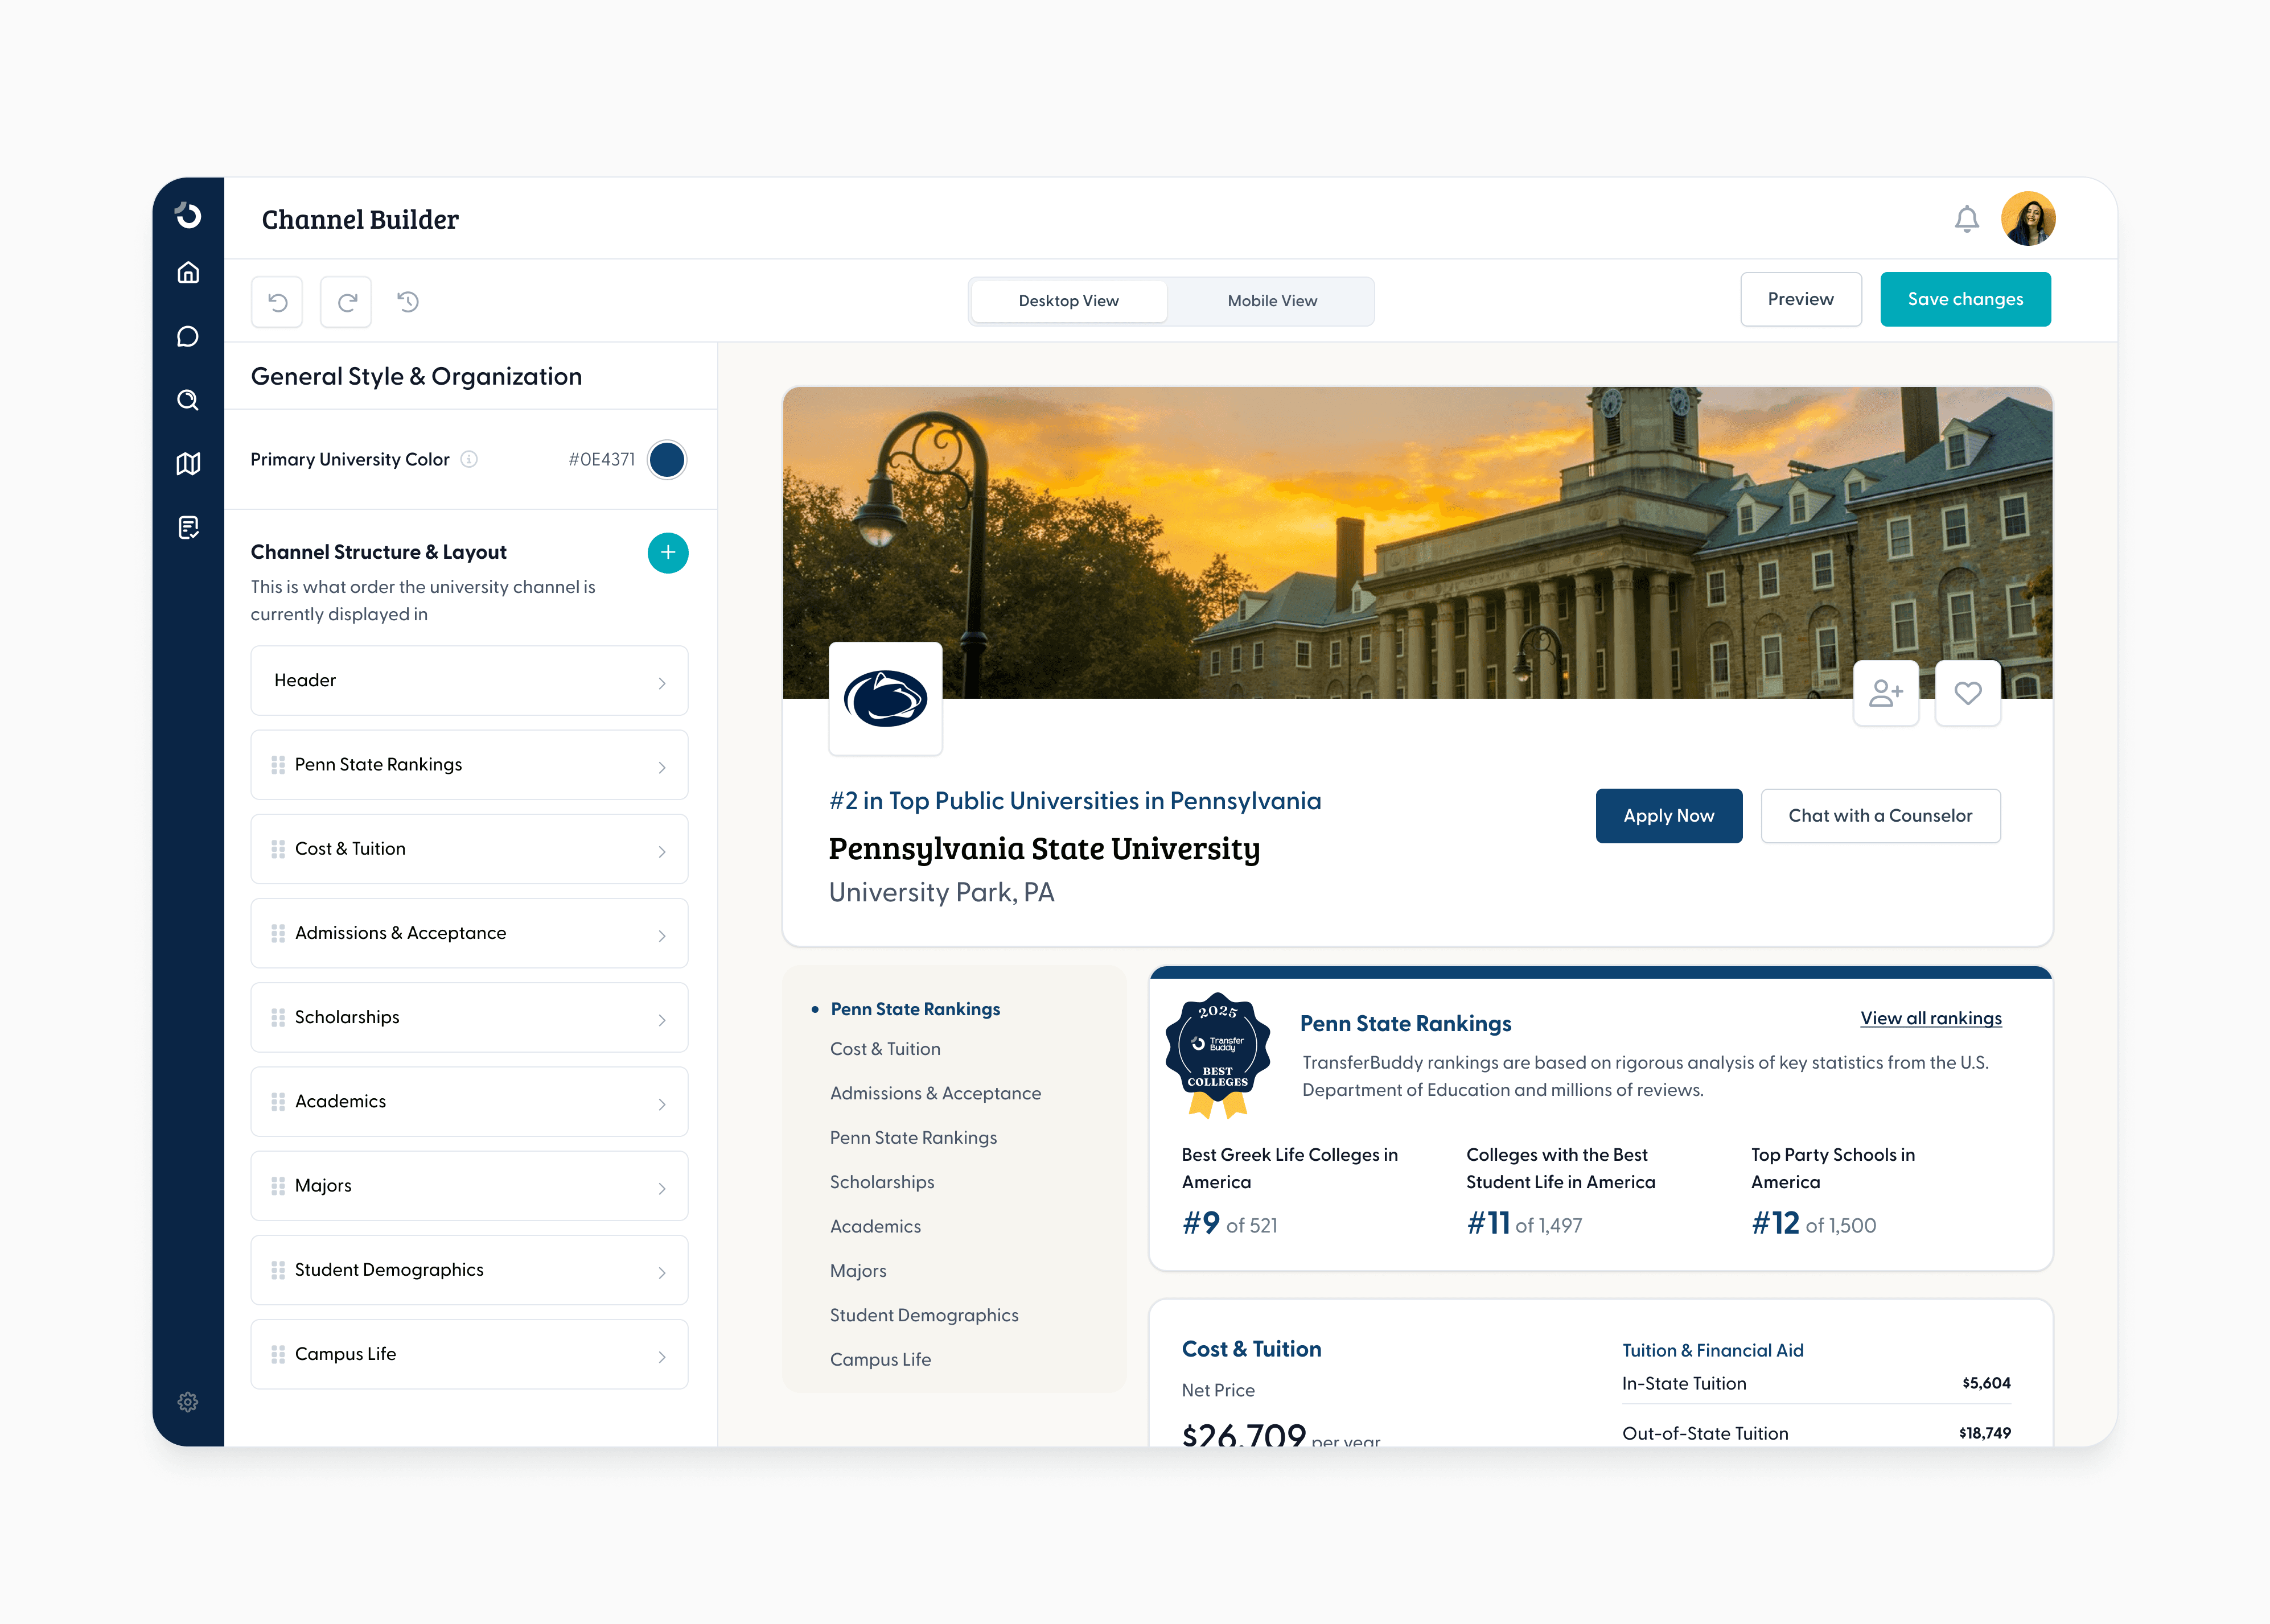The width and height of the screenshot is (2270, 1624).
Task: Grab the drag handle for Scholarships
Action: click(278, 1017)
